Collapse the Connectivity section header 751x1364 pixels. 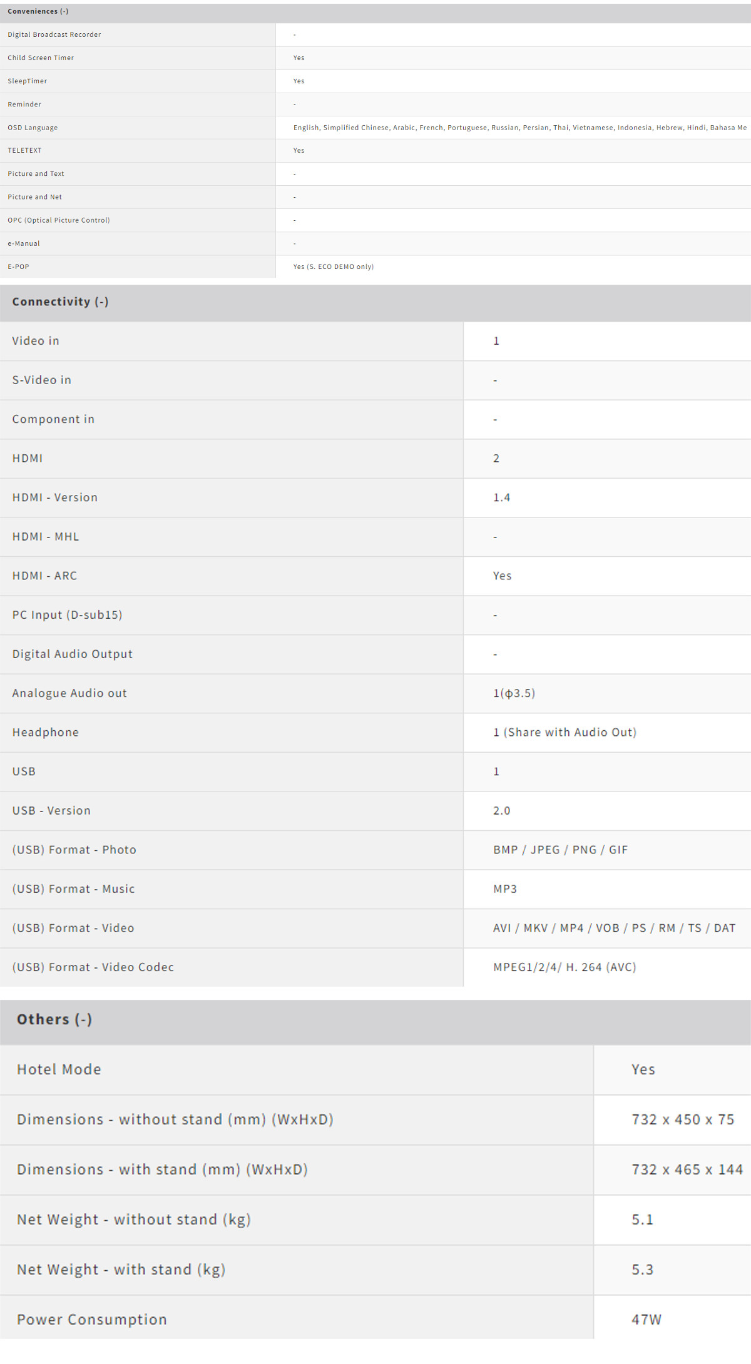click(60, 302)
